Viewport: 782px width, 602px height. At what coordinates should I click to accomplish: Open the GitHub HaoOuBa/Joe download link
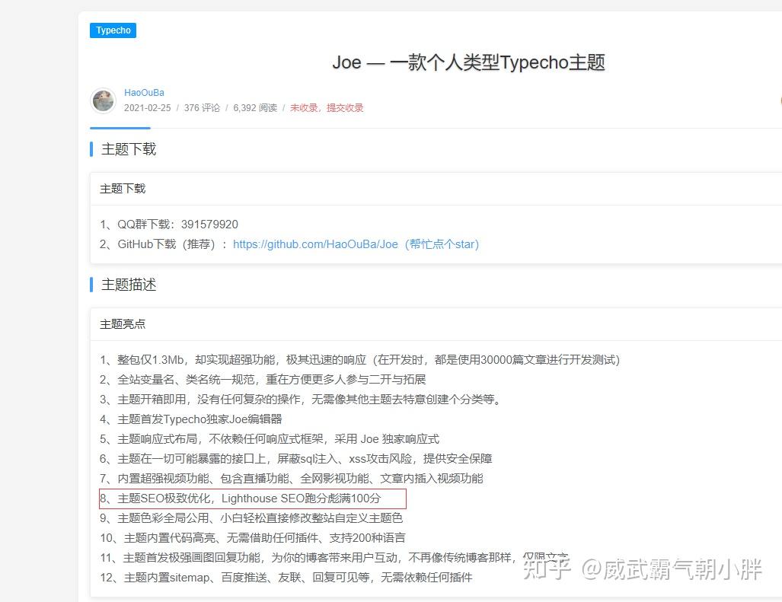[x=356, y=244]
